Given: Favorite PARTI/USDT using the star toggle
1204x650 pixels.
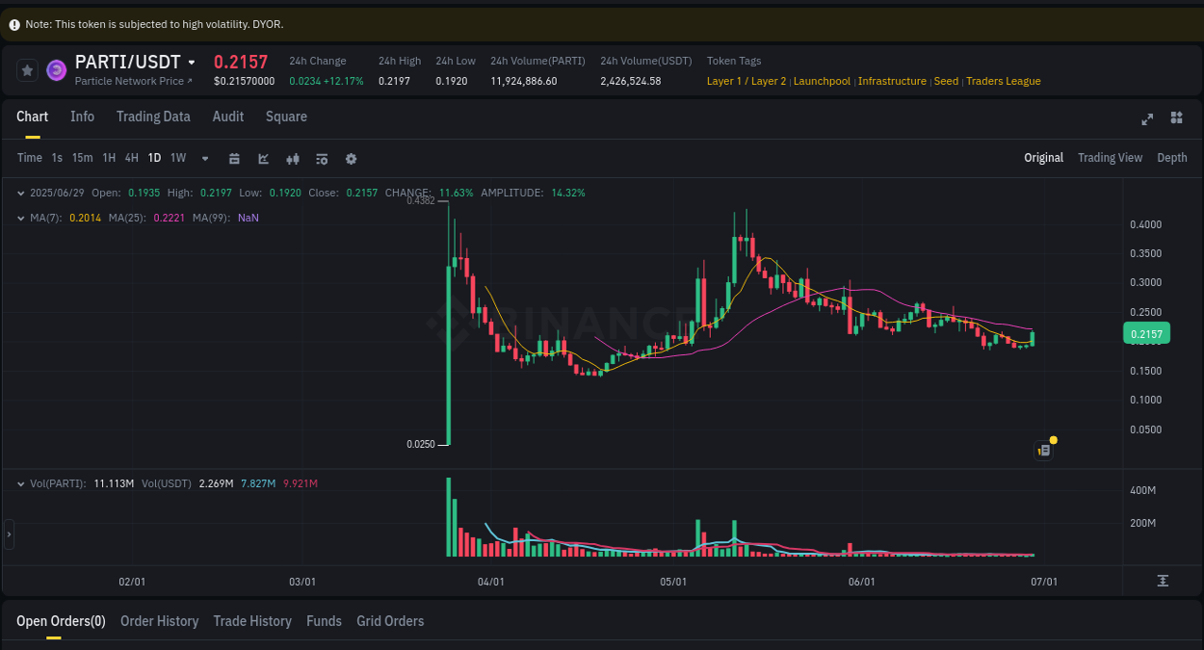Looking at the screenshot, I should click(x=26, y=69).
